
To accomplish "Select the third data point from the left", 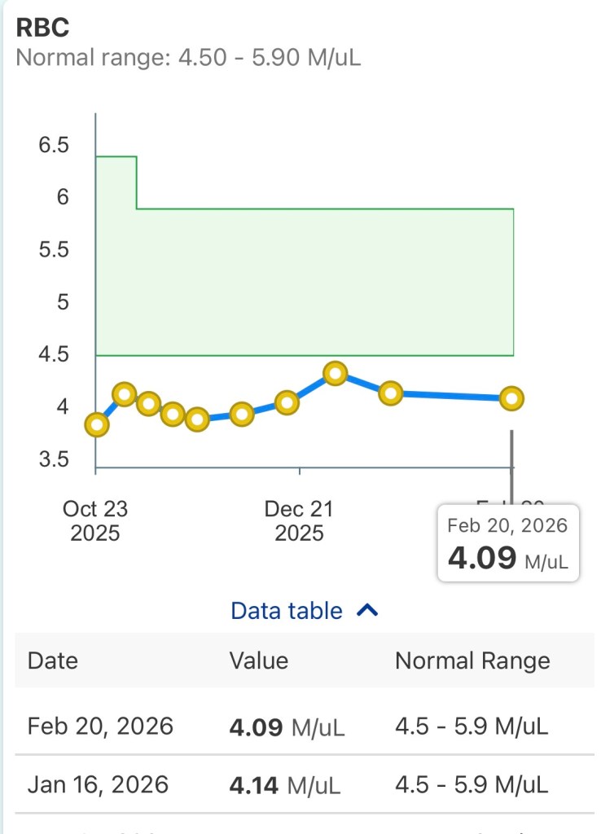I will 148,403.
